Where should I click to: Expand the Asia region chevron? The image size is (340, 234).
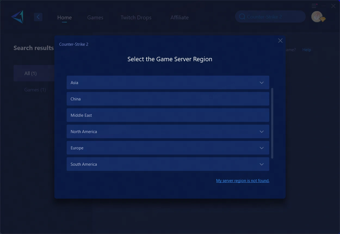[261, 83]
